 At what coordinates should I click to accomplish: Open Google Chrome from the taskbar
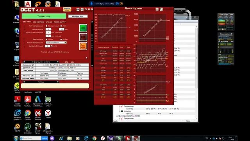(x=94, y=138)
